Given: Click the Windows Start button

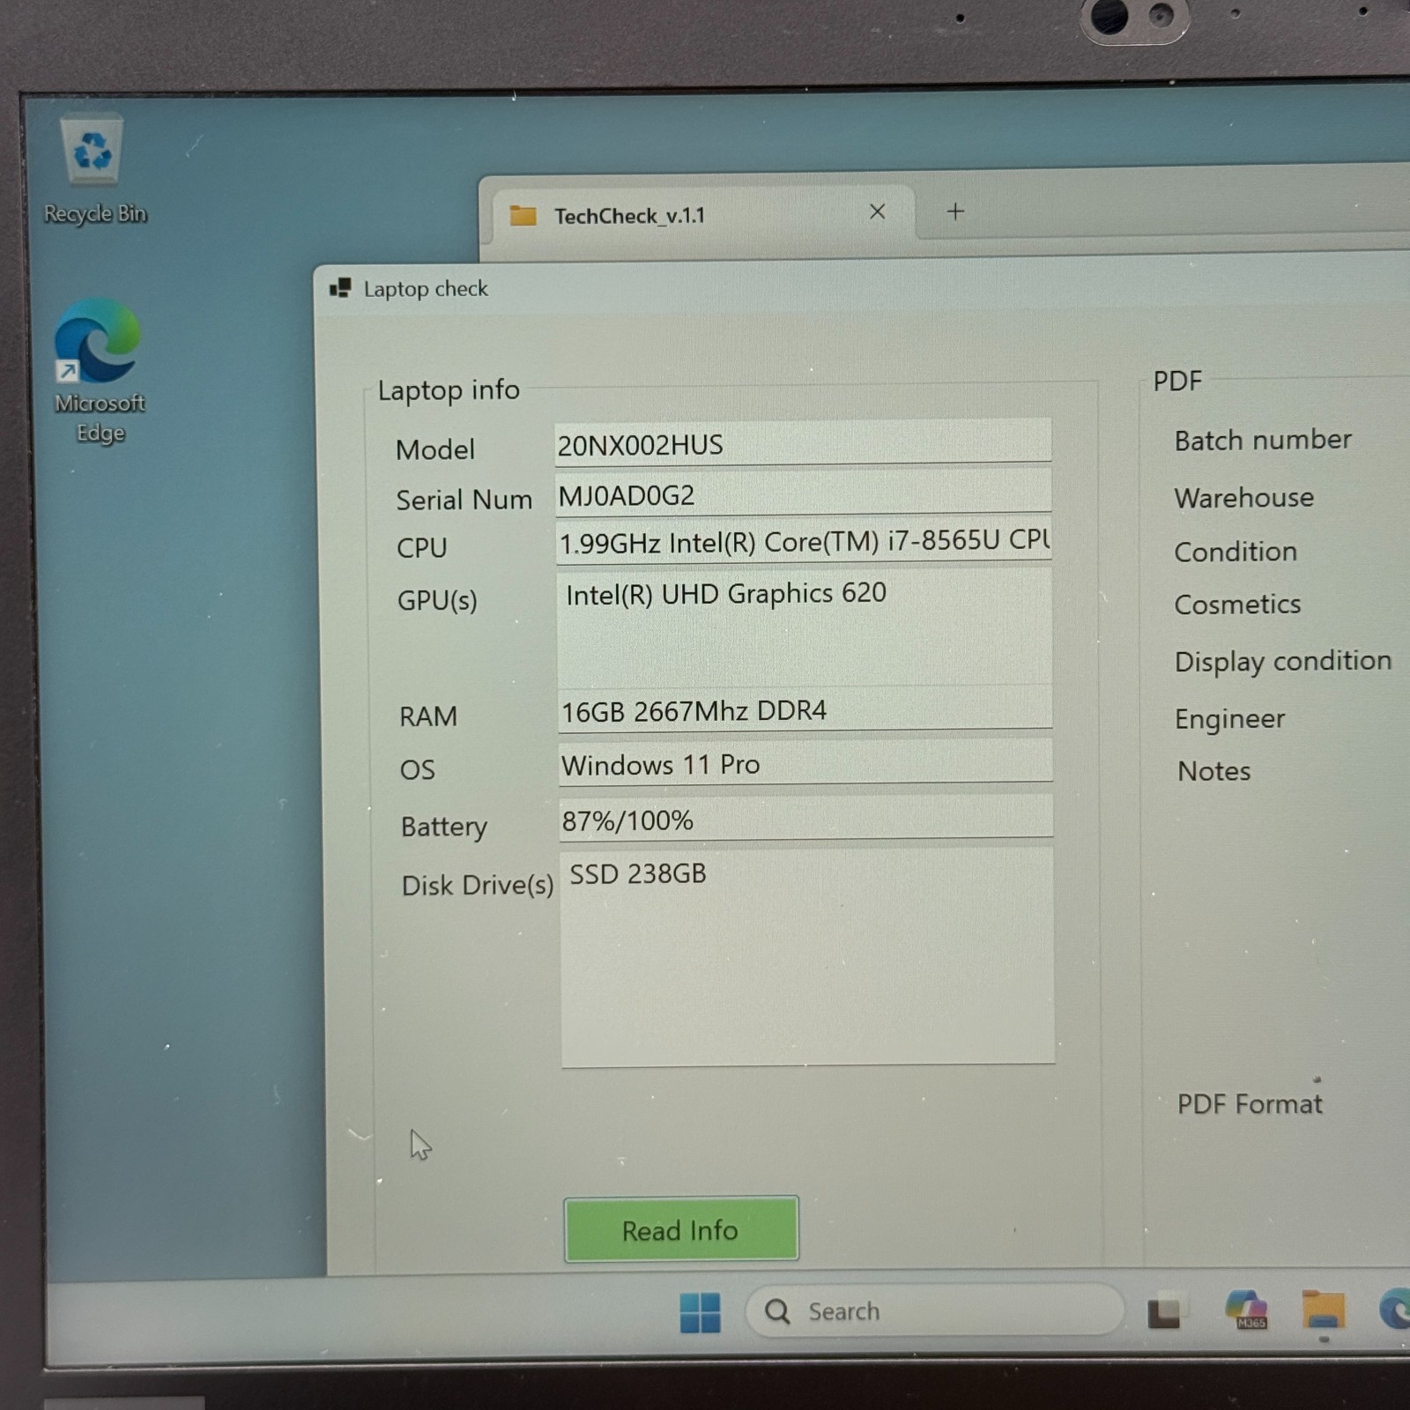Looking at the screenshot, I should click(x=701, y=1312).
